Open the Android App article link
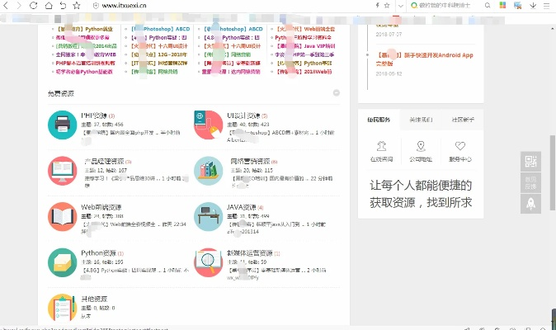The image size is (556, 330). (425, 59)
